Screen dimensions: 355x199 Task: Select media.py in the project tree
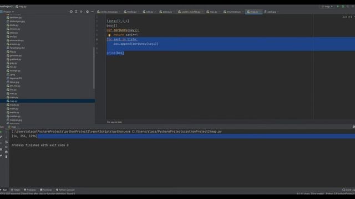tap(13, 113)
